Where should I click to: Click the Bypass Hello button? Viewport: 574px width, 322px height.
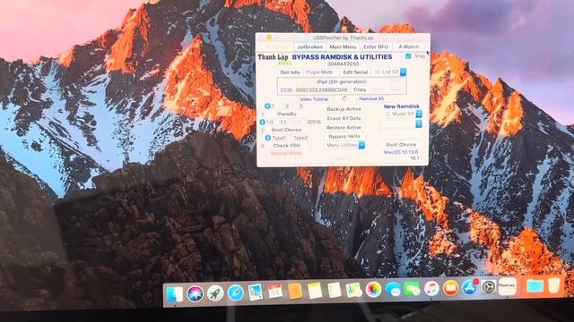pos(344,136)
